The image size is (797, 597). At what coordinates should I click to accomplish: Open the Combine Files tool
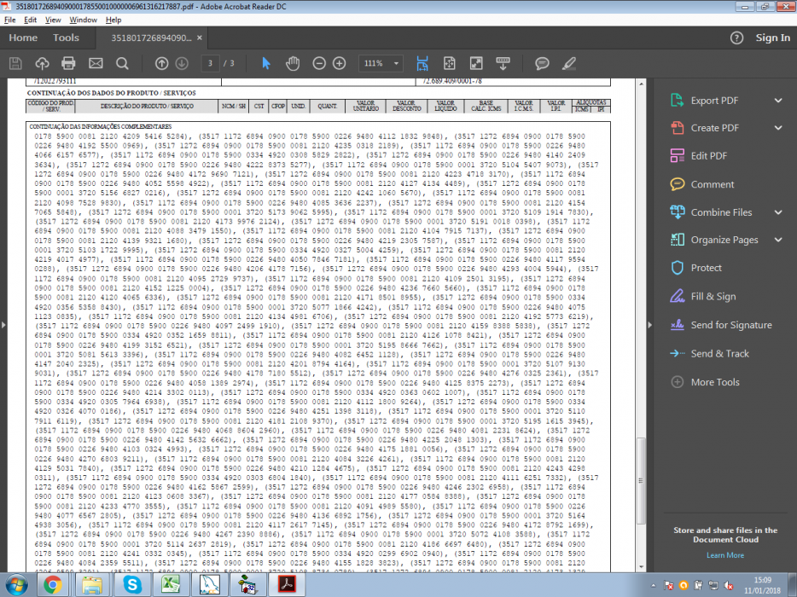721,212
